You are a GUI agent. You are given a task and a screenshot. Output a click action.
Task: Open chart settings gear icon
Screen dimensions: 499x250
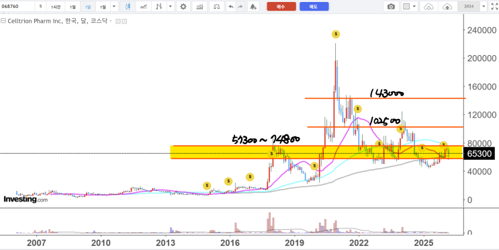pos(183,6)
